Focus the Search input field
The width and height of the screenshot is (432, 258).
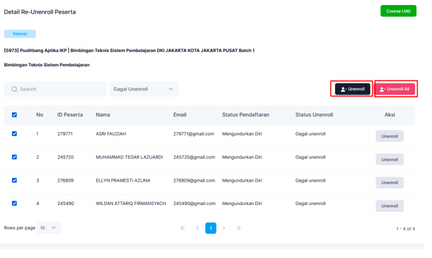[60, 89]
